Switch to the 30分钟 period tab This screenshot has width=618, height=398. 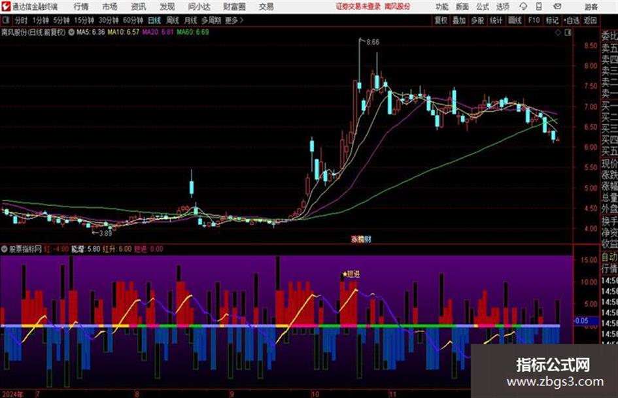(x=109, y=20)
